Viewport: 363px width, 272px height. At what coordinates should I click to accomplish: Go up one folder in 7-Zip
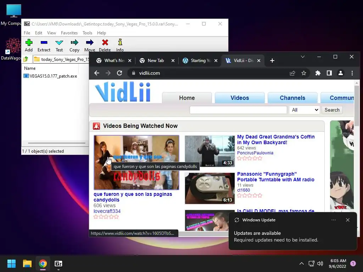click(26, 59)
